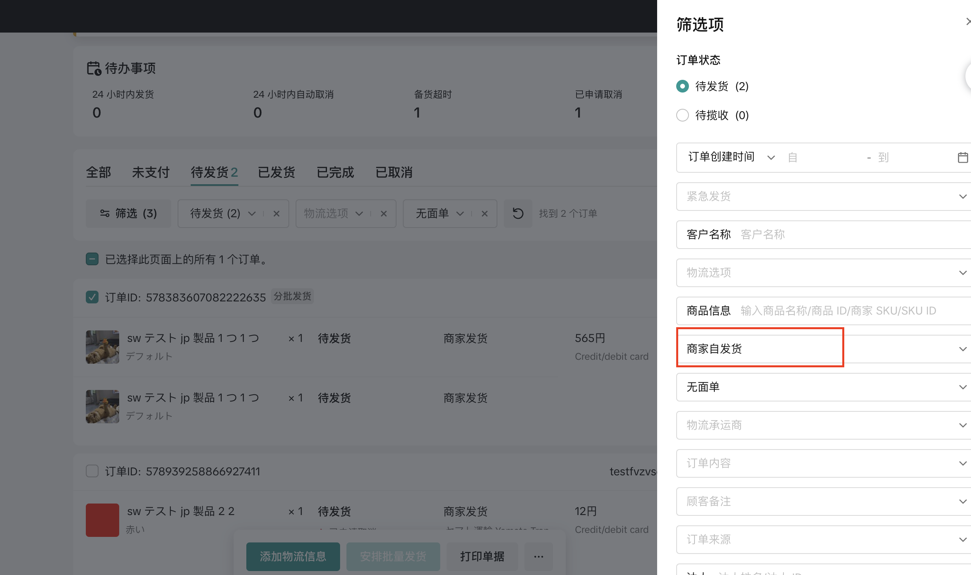Expand the 订单创建时间 selector
This screenshot has width=971, height=575.
tap(731, 157)
